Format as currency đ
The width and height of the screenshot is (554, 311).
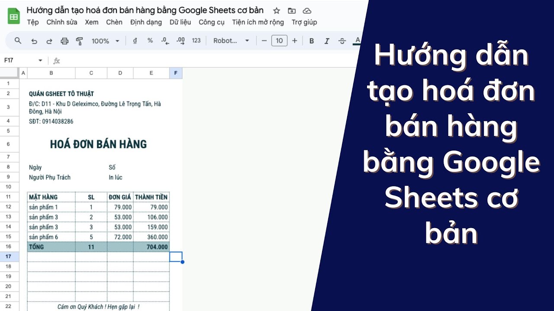coord(135,41)
